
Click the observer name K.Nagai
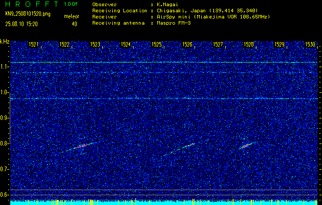pyautogui.click(x=166, y=4)
